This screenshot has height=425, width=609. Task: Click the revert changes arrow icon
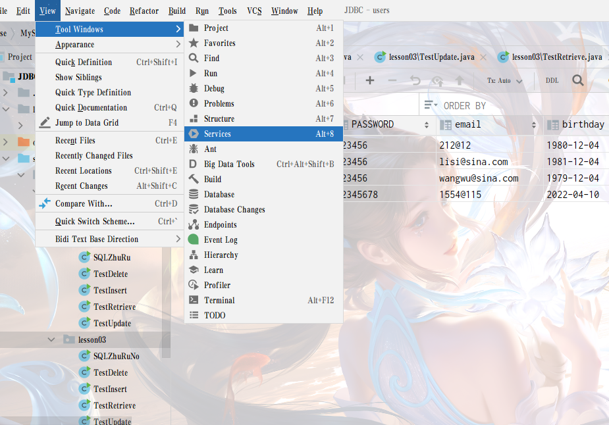(415, 80)
